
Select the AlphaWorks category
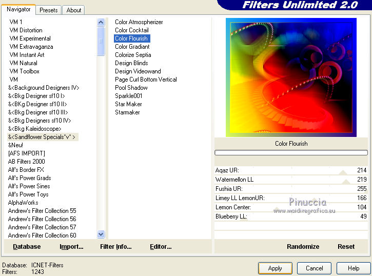pyautogui.click(x=23, y=203)
